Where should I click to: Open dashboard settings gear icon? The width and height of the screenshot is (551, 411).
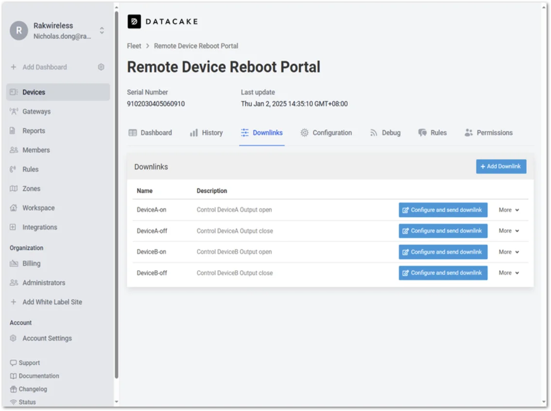click(x=101, y=67)
